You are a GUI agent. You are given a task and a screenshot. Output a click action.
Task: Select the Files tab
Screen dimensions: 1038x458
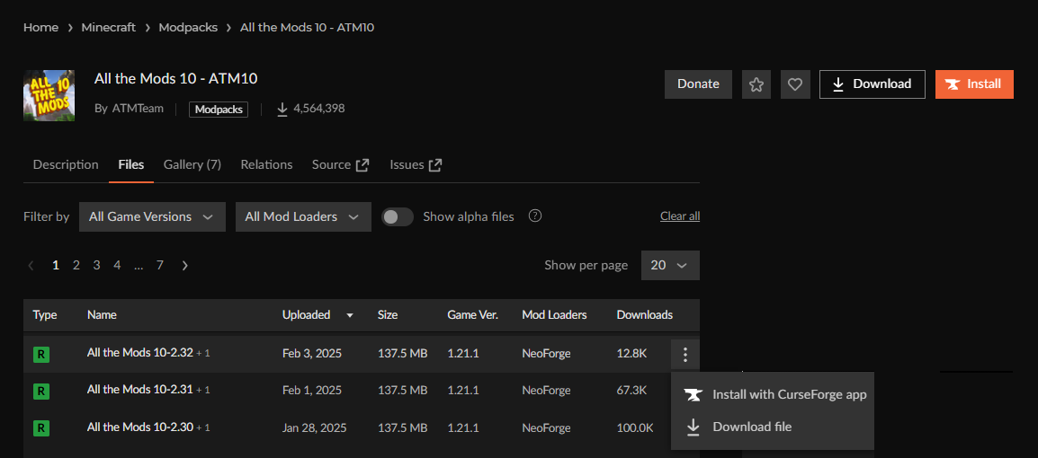point(131,165)
